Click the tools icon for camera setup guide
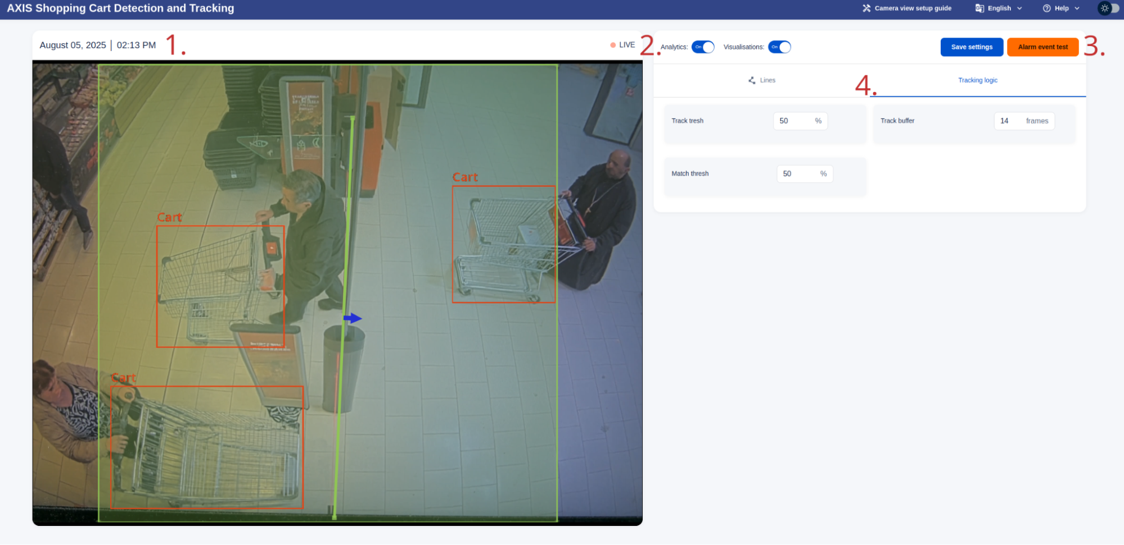Screen dimensions: 1124x545 [866, 8]
